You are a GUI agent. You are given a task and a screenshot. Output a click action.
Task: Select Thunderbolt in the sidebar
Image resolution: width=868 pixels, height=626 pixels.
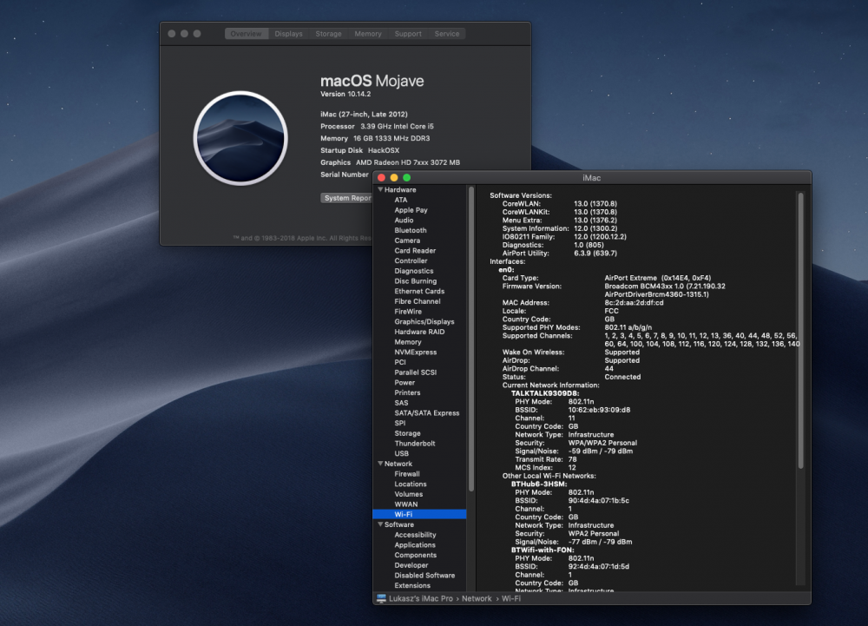415,444
